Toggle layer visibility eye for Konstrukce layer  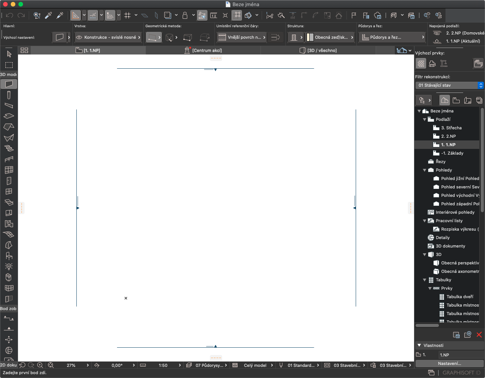coord(79,37)
